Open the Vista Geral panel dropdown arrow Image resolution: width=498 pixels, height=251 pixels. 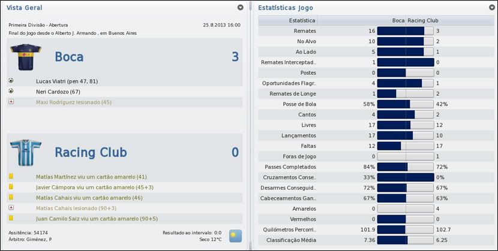241,8
